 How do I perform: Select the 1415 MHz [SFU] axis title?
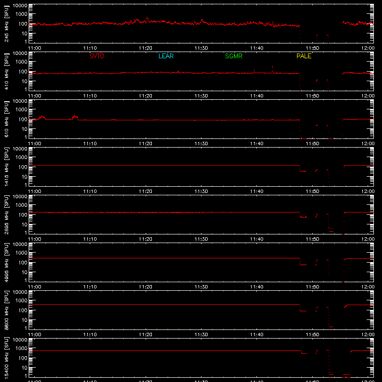pyautogui.click(x=6, y=167)
